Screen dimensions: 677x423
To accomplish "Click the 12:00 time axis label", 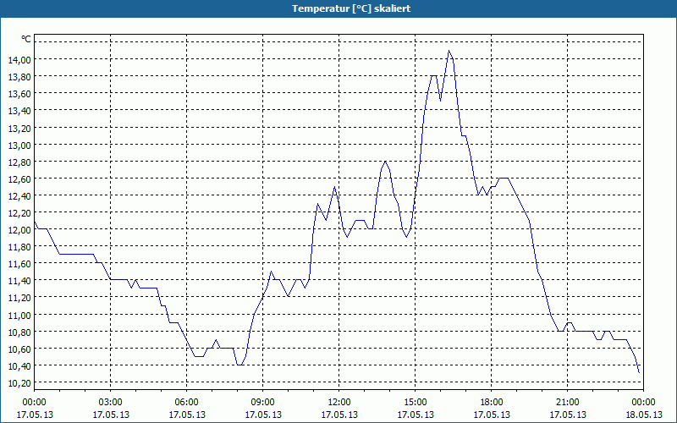I will (339, 403).
